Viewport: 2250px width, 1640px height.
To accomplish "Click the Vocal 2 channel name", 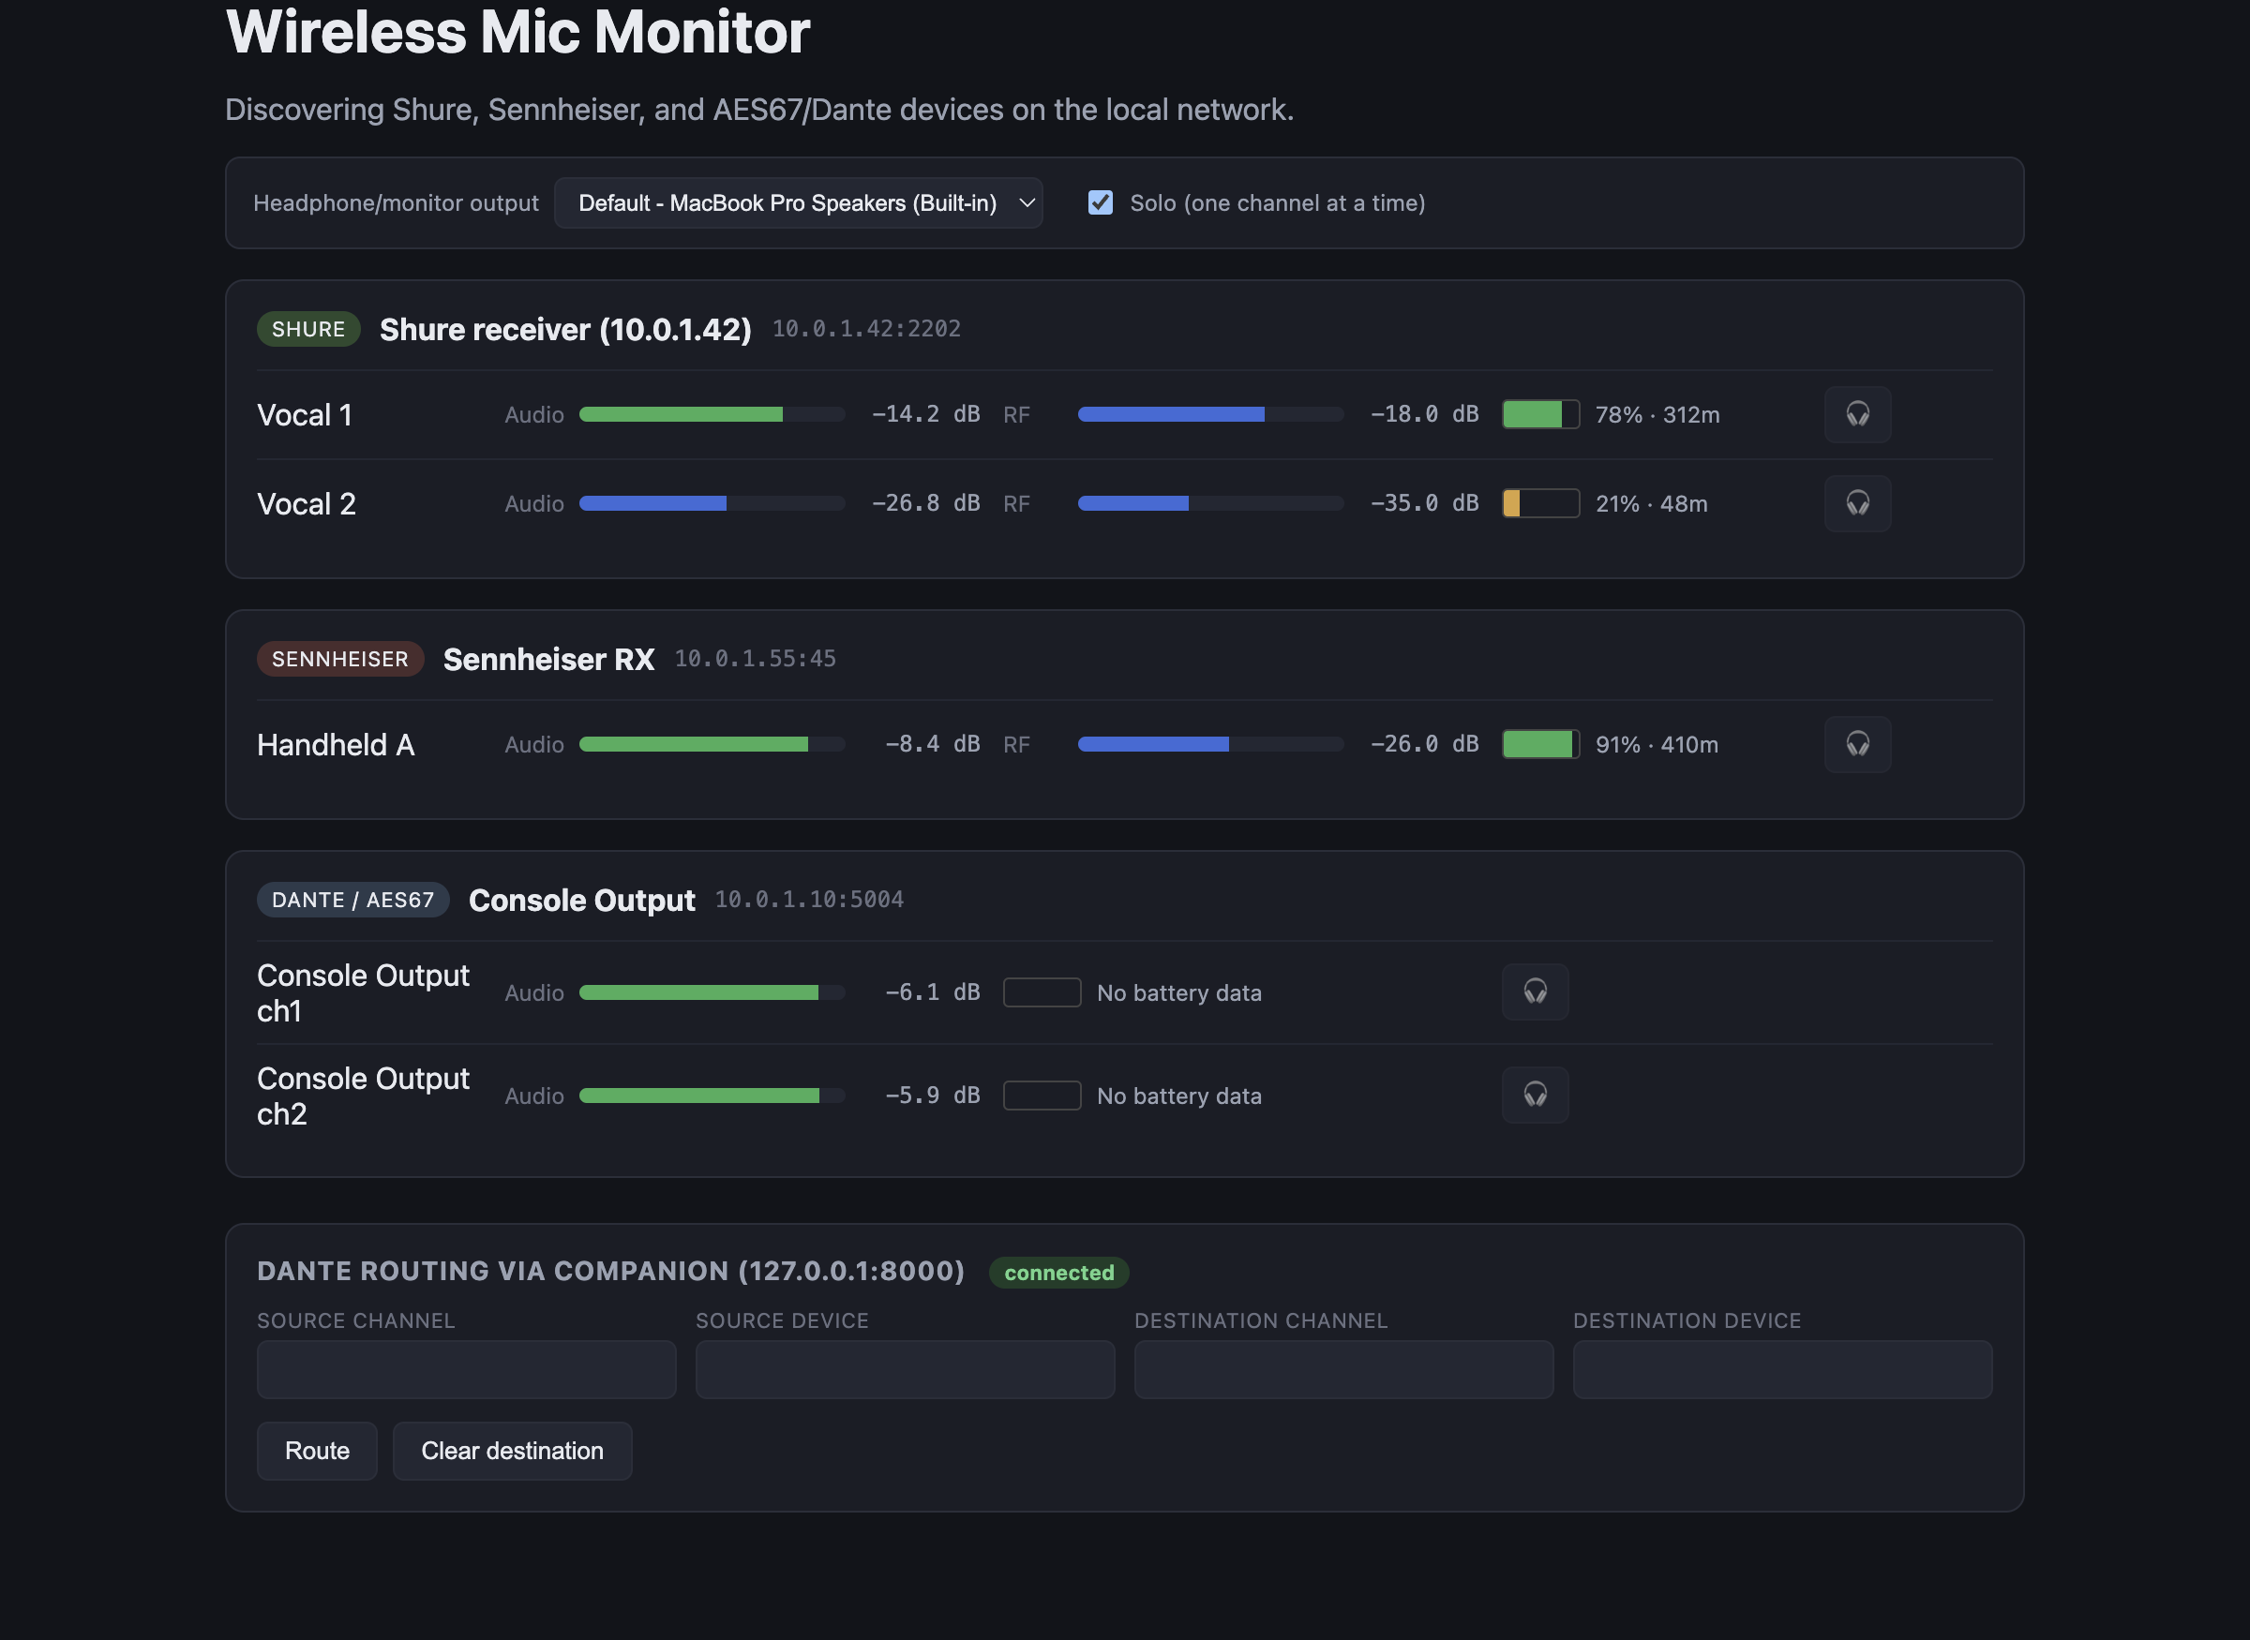I will pyautogui.click(x=306, y=504).
